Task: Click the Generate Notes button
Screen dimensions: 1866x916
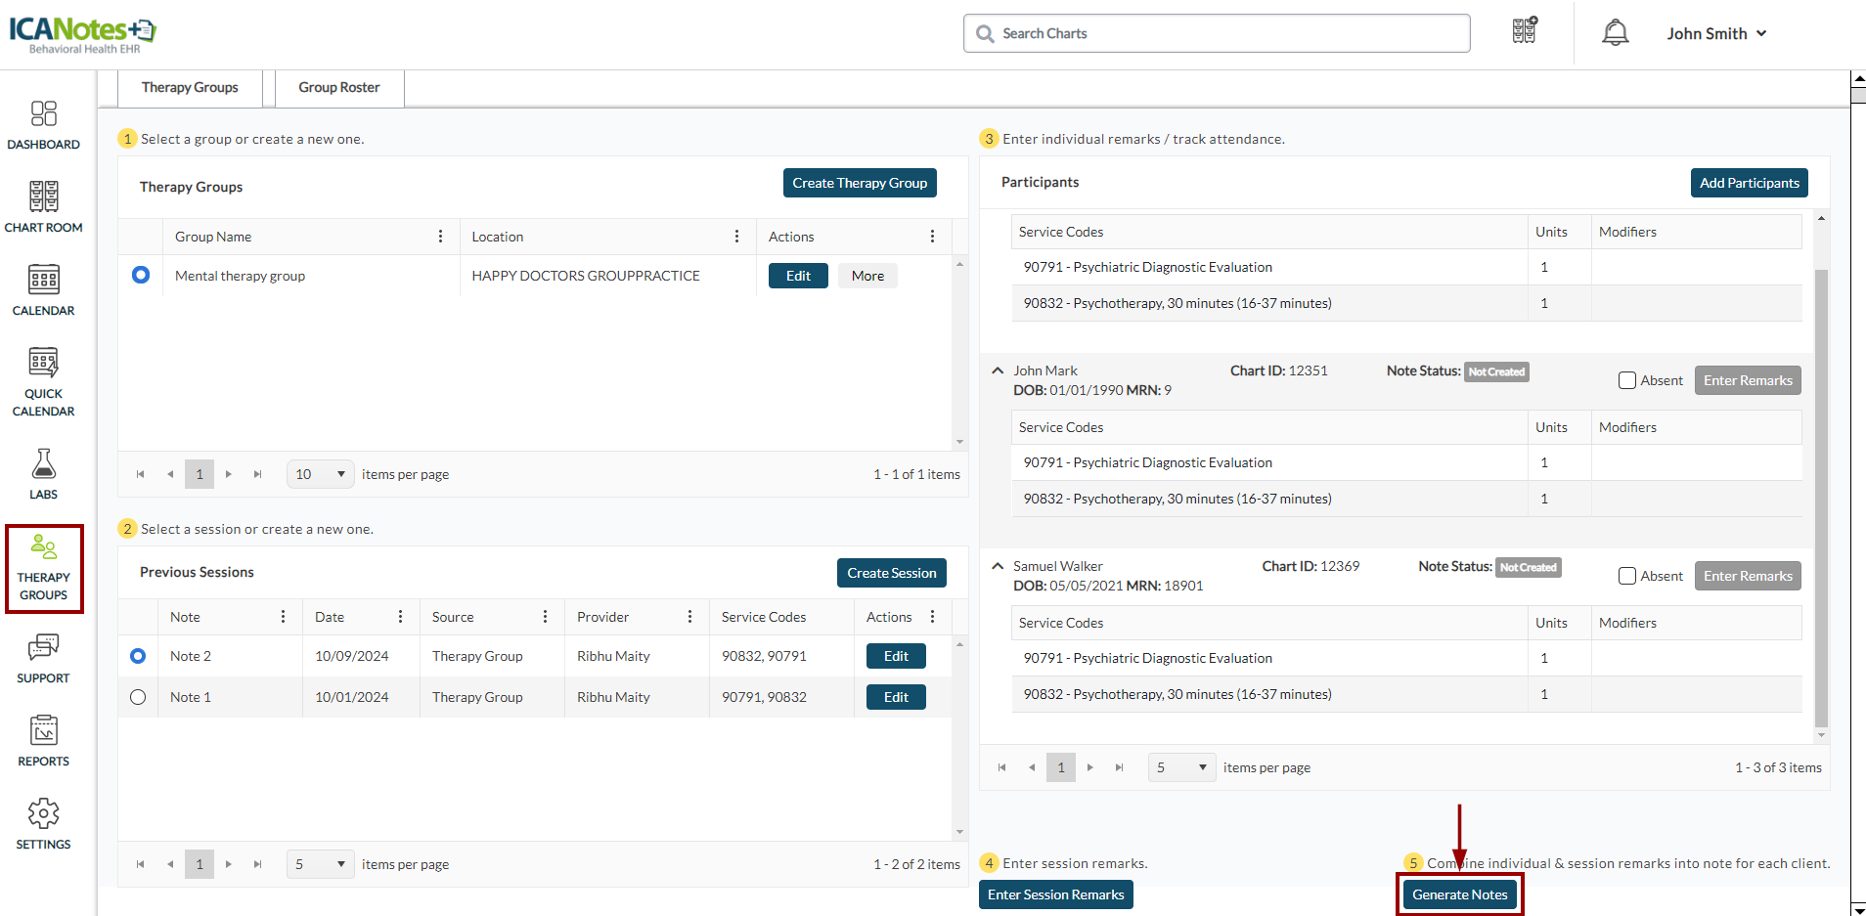Action: 1459,894
